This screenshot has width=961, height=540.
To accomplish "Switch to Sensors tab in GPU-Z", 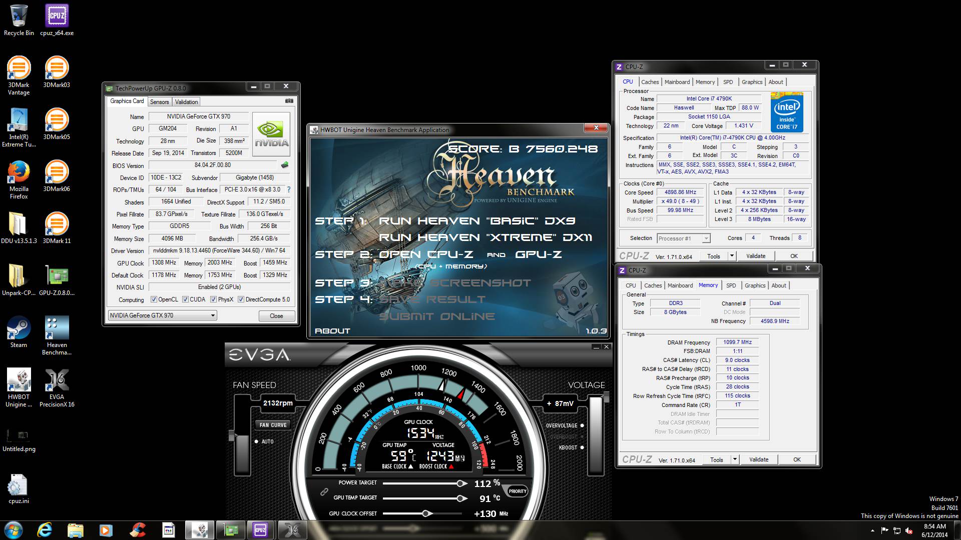I will (x=160, y=102).
